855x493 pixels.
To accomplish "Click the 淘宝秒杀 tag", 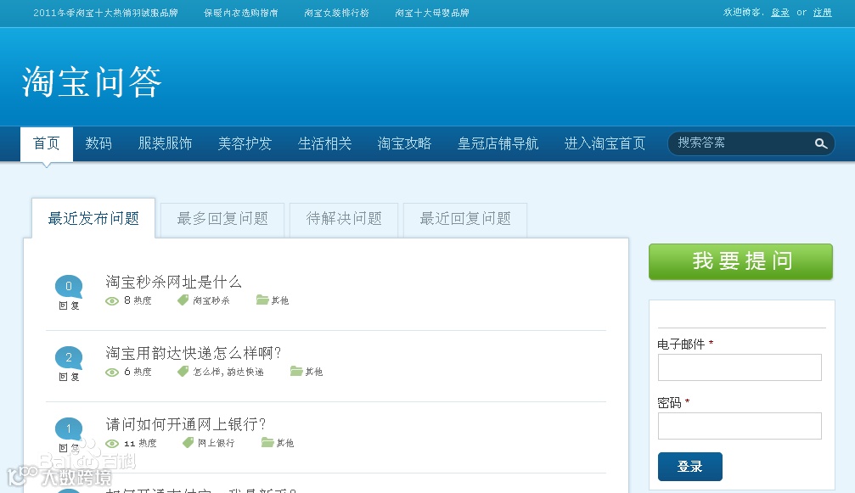I will [211, 300].
